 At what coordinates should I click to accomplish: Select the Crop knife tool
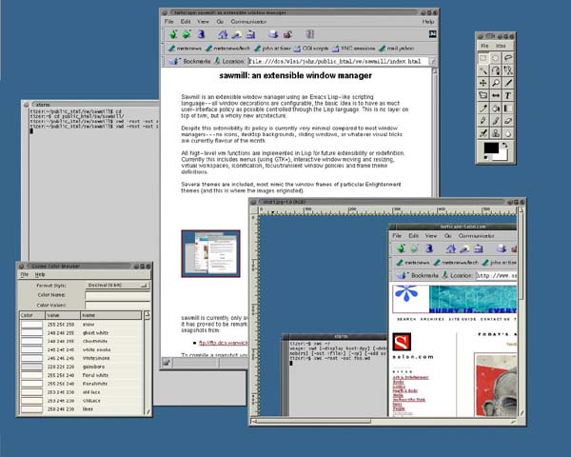pyautogui.click(x=508, y=83)
